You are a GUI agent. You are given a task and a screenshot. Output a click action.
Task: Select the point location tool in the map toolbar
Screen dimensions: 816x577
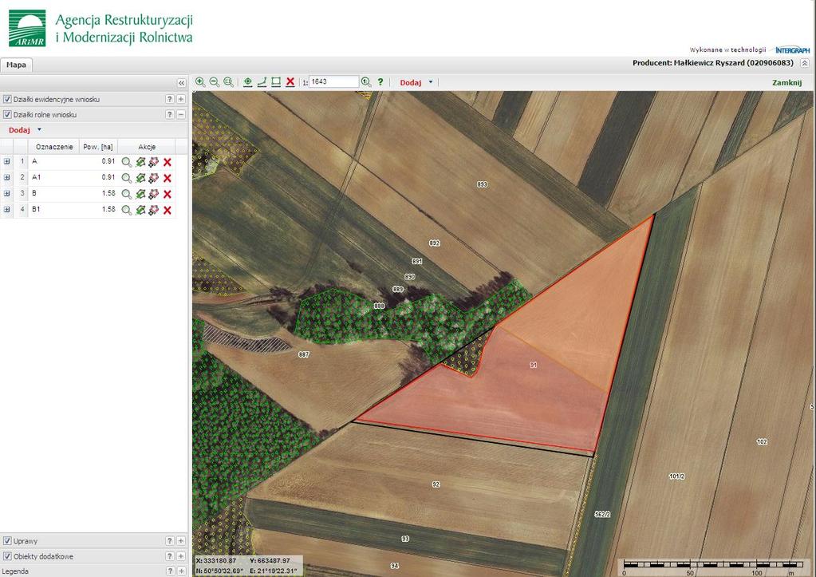pyautogui.click(x=248, y=81)
